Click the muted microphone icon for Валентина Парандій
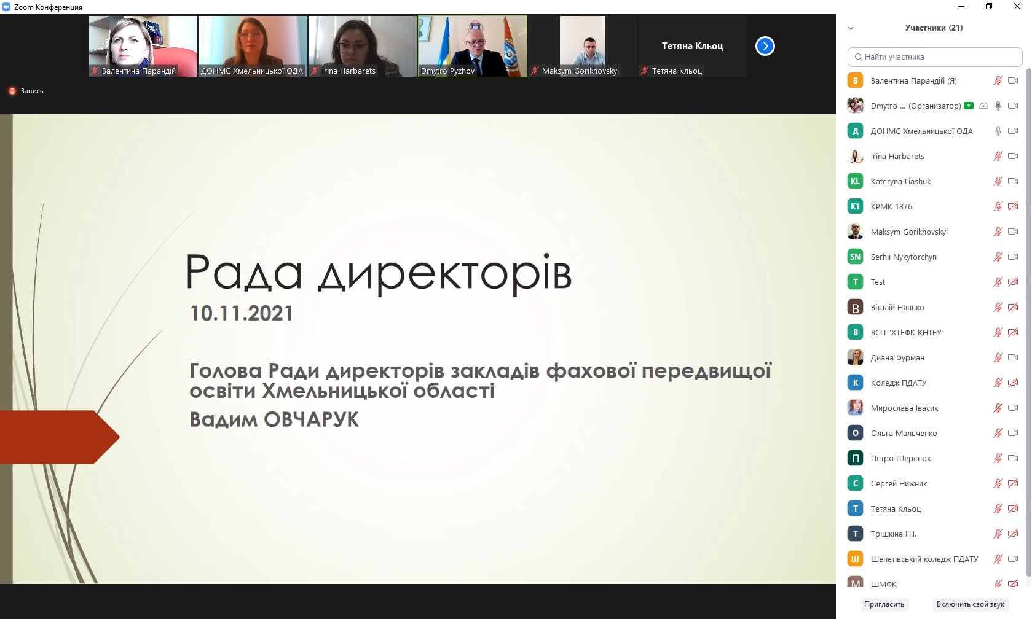This screenshot has height=619, width=1032. tap(998, 81)
